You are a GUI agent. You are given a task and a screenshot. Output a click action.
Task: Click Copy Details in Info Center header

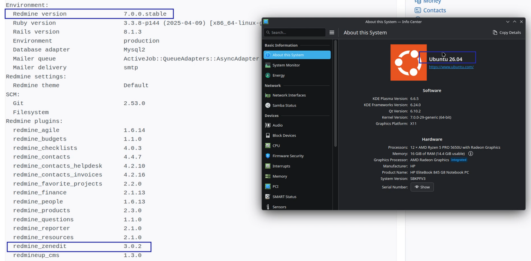(x=506, y=32)
